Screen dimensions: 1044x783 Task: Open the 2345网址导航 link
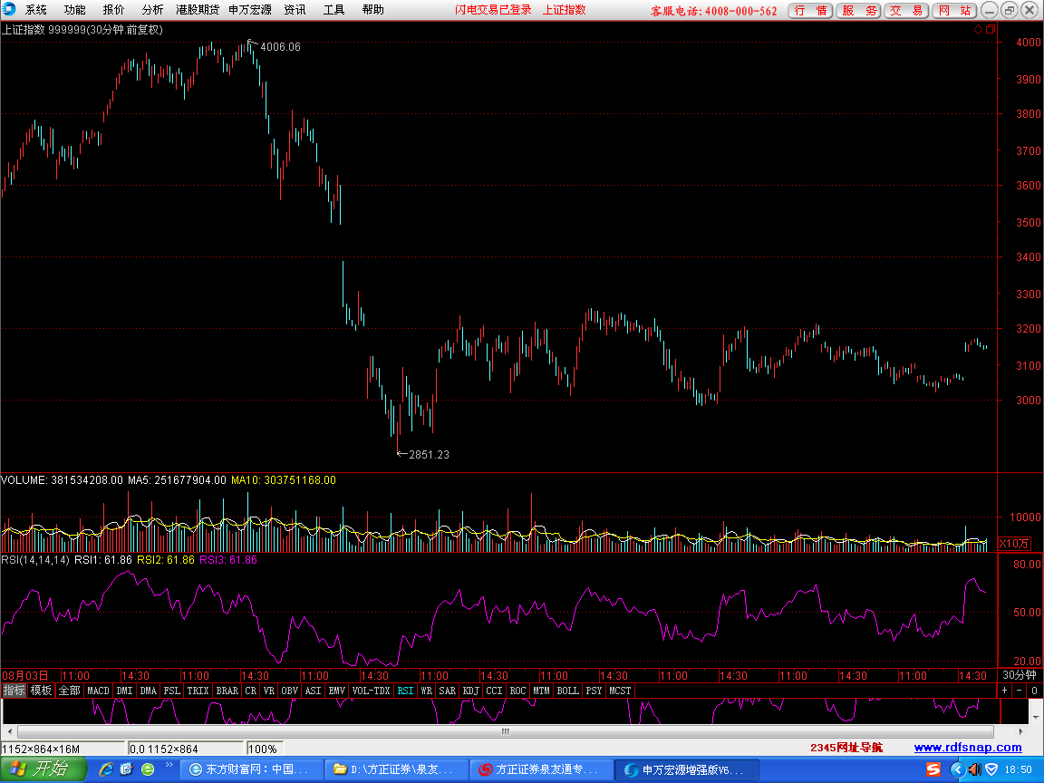846,748
